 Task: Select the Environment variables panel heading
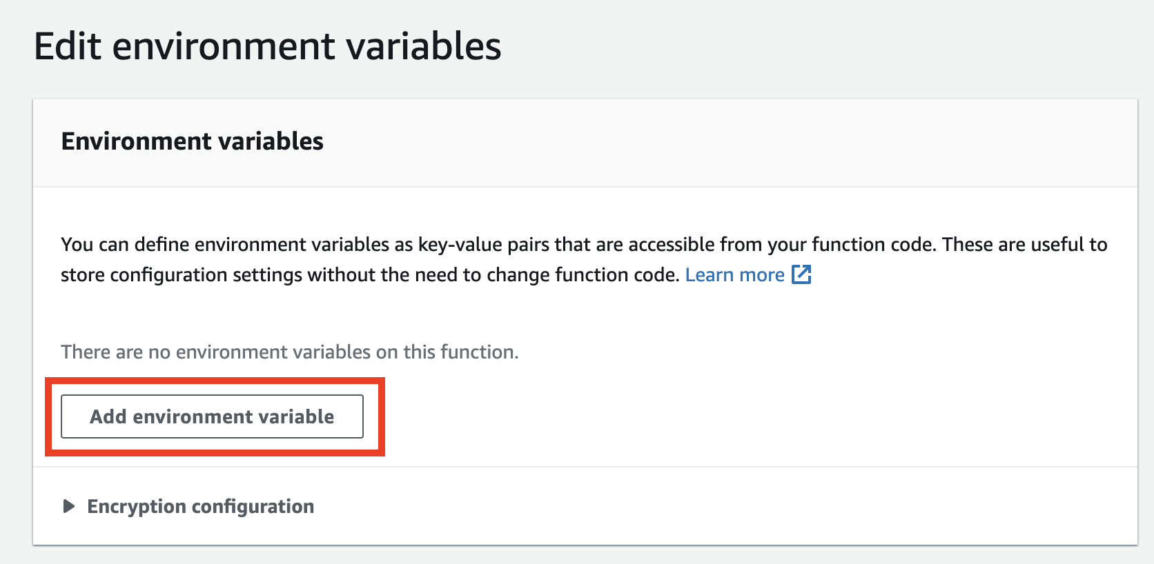pyautogui.click(x=192, y=141)
